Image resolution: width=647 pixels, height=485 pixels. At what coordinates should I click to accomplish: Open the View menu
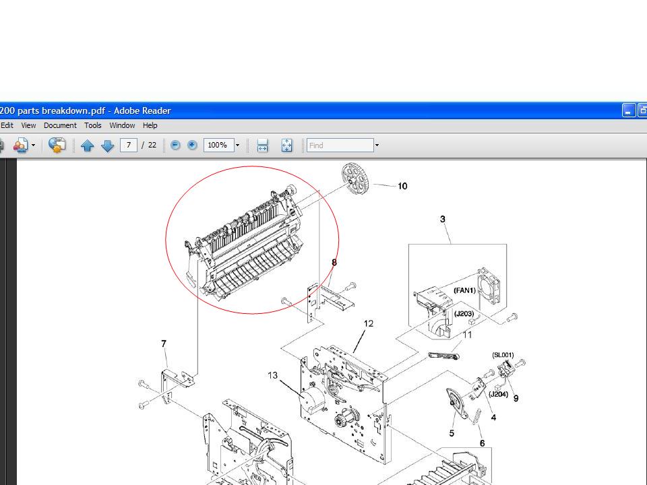point(28,125)
